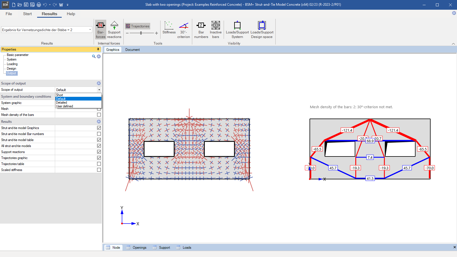
Task: Show Support reactions
Action: (114, 29)
